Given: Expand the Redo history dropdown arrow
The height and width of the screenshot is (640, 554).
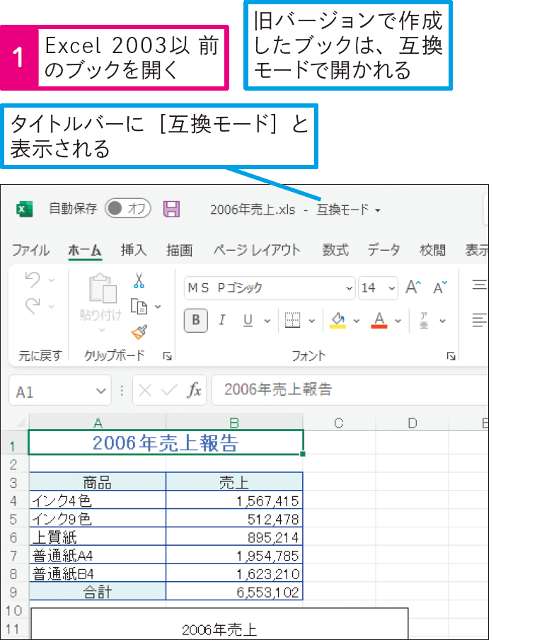Looking at the screenshot, I should pyautogui.click(x=52, y=306).
